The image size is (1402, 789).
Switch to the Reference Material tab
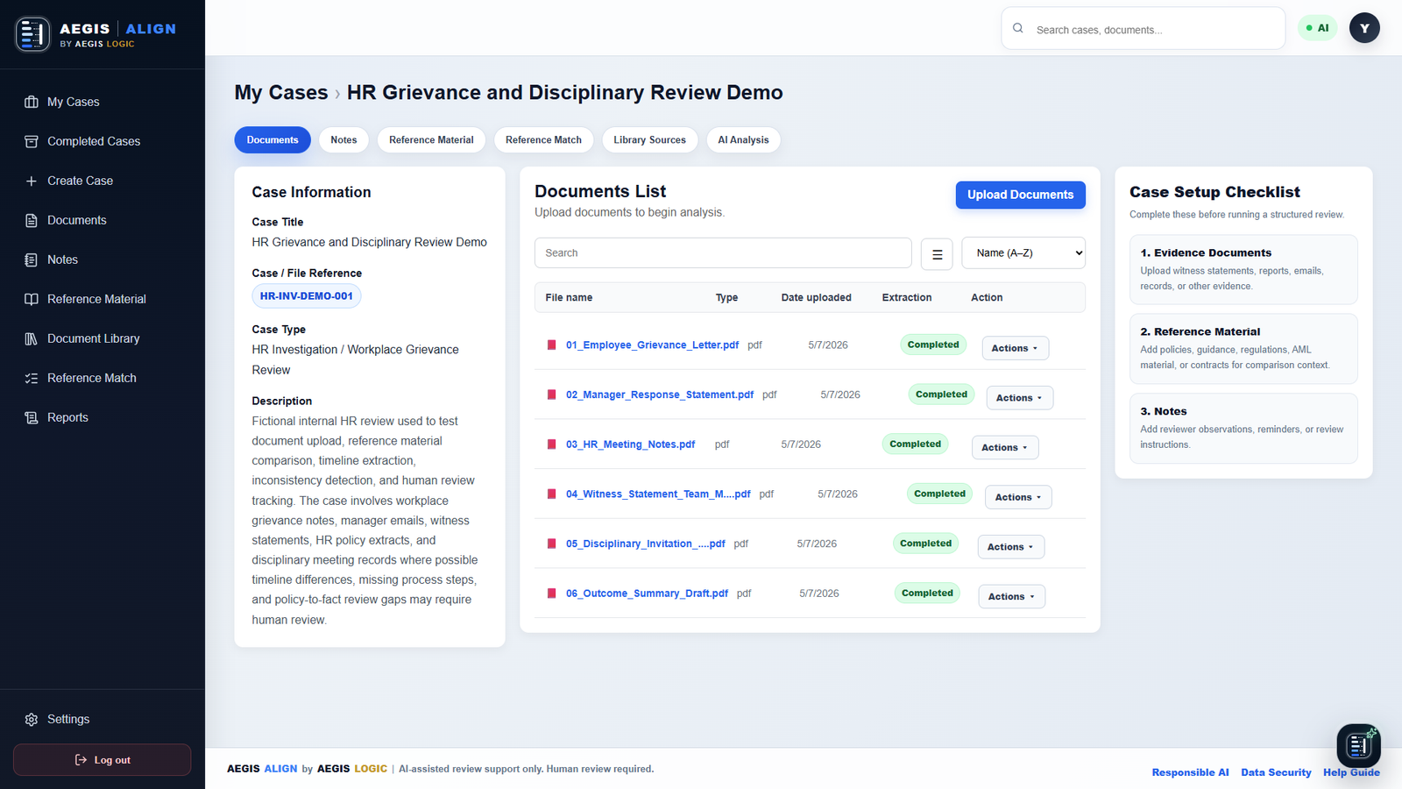click(x=431, y=140)
